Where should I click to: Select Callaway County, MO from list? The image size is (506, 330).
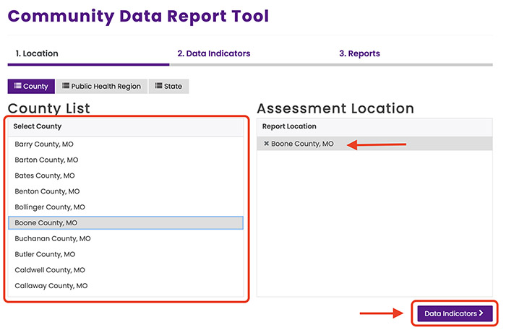coord(126,286)
